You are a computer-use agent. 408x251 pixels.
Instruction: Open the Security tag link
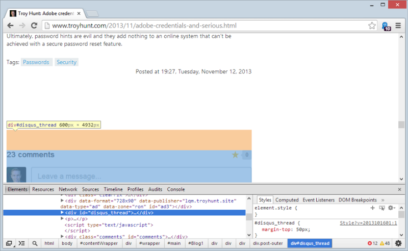point(67,62)
